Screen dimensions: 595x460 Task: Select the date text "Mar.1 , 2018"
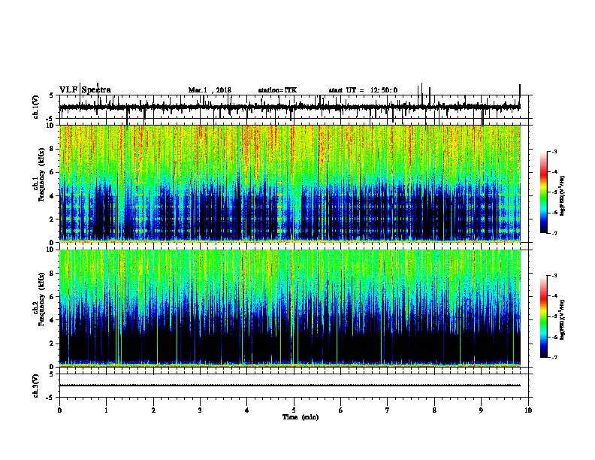[210, 90]
